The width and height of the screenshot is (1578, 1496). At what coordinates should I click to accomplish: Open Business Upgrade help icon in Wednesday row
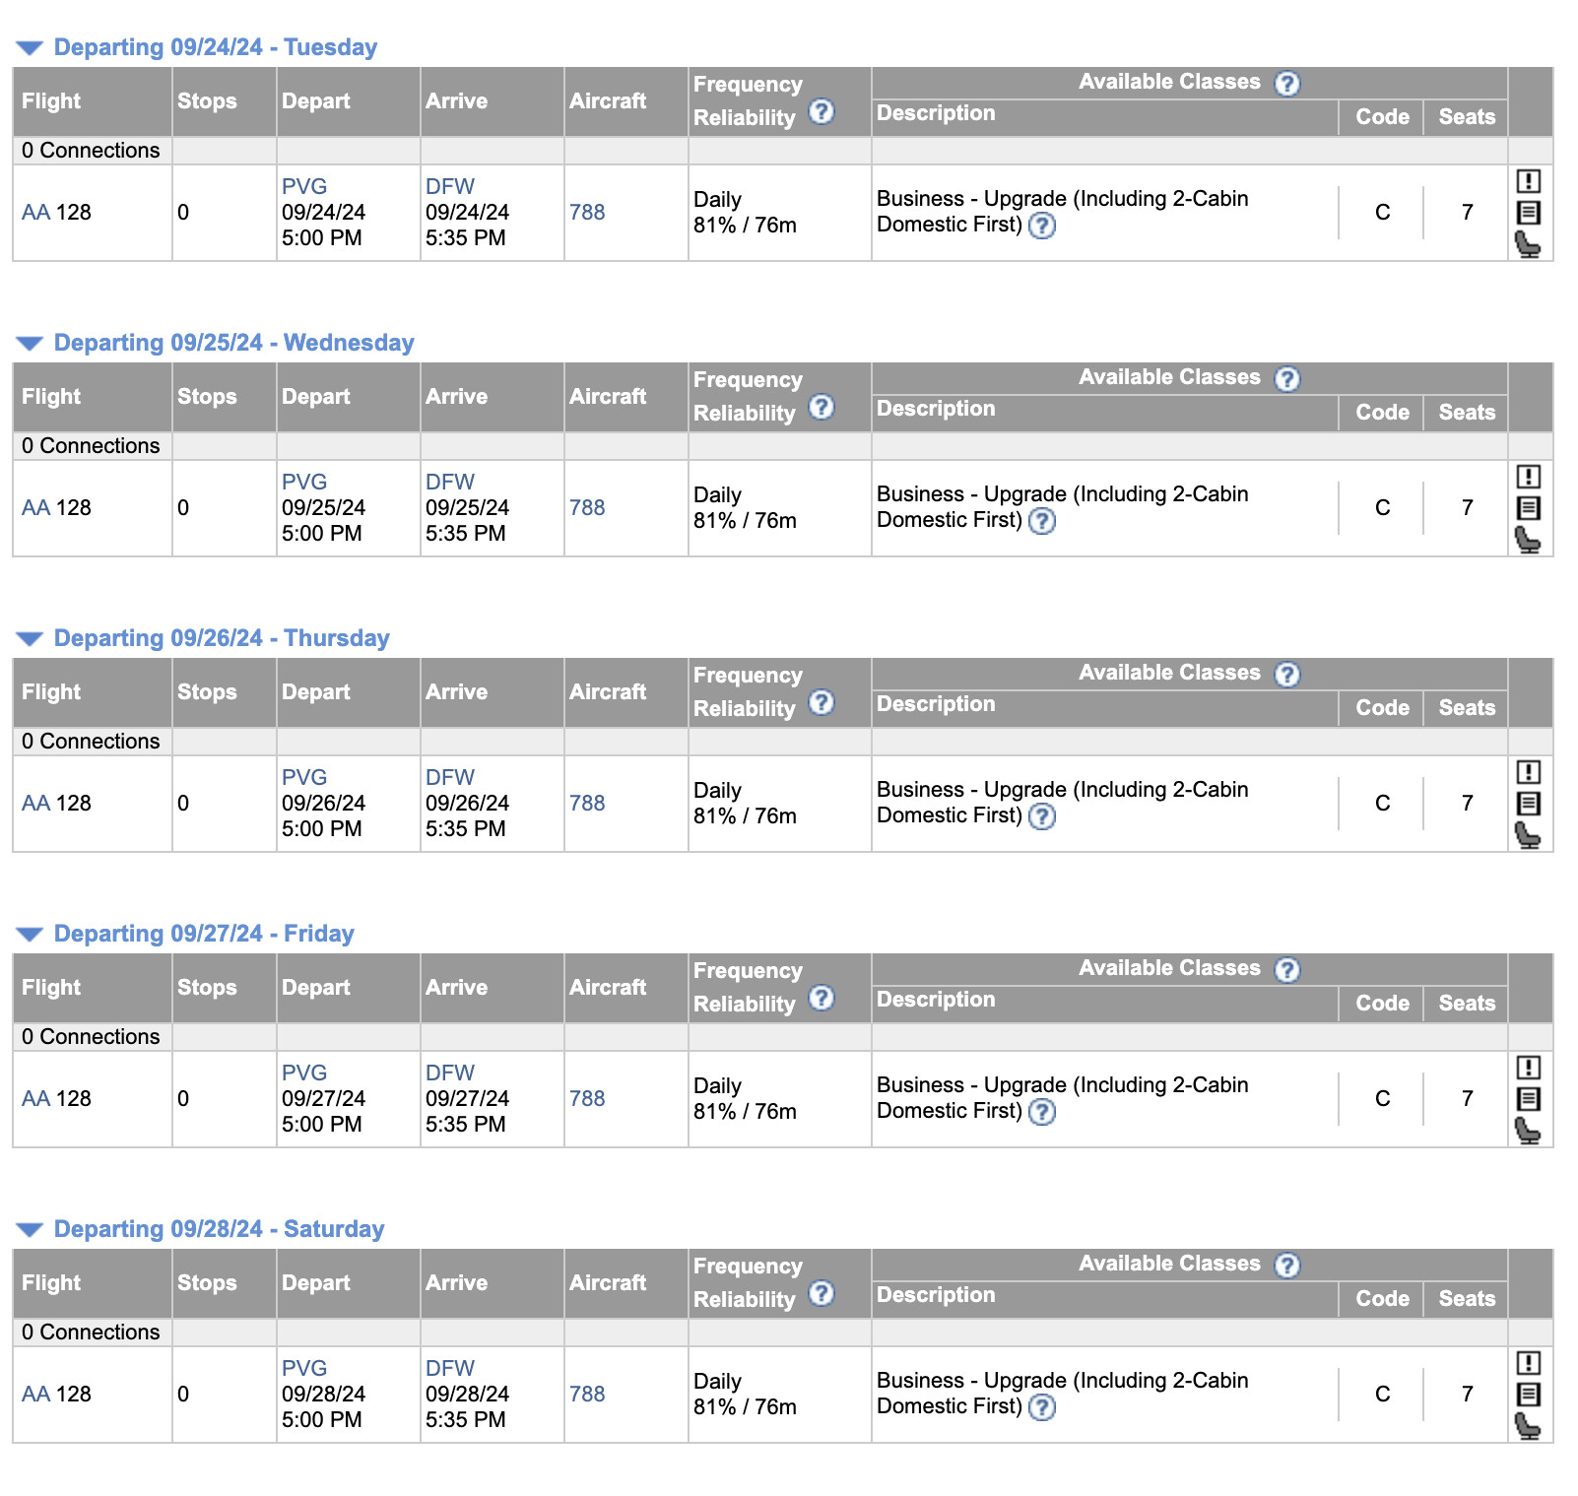(x=1041, y=521)
